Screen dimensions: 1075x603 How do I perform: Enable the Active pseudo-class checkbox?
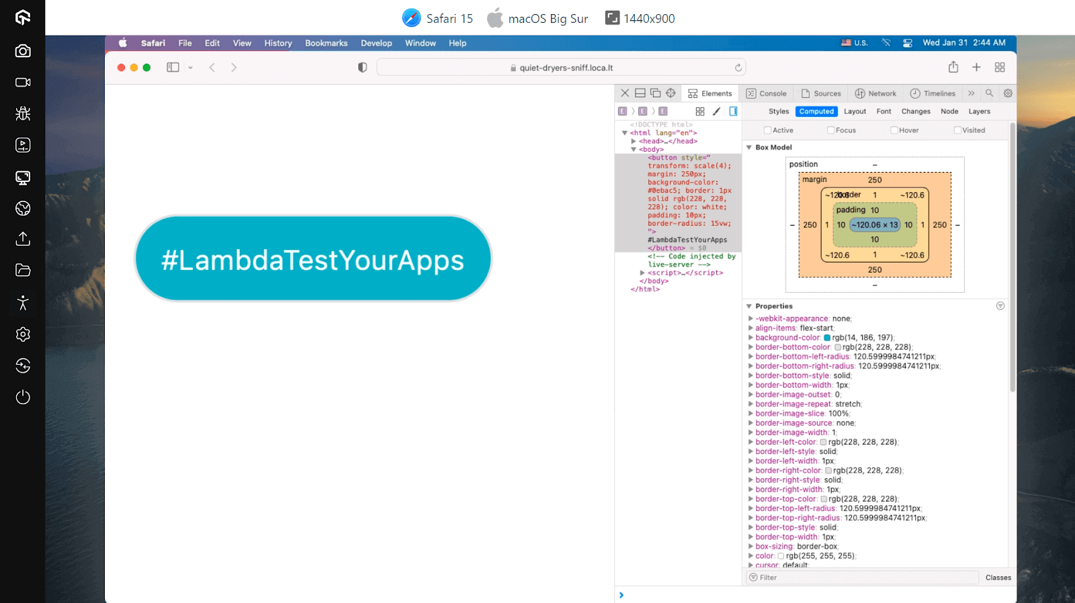(767, 130)
